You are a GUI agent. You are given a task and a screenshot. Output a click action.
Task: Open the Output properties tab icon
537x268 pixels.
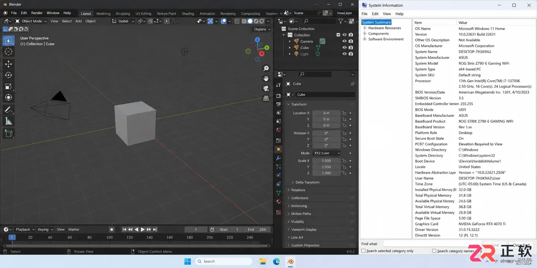[278, 104]
